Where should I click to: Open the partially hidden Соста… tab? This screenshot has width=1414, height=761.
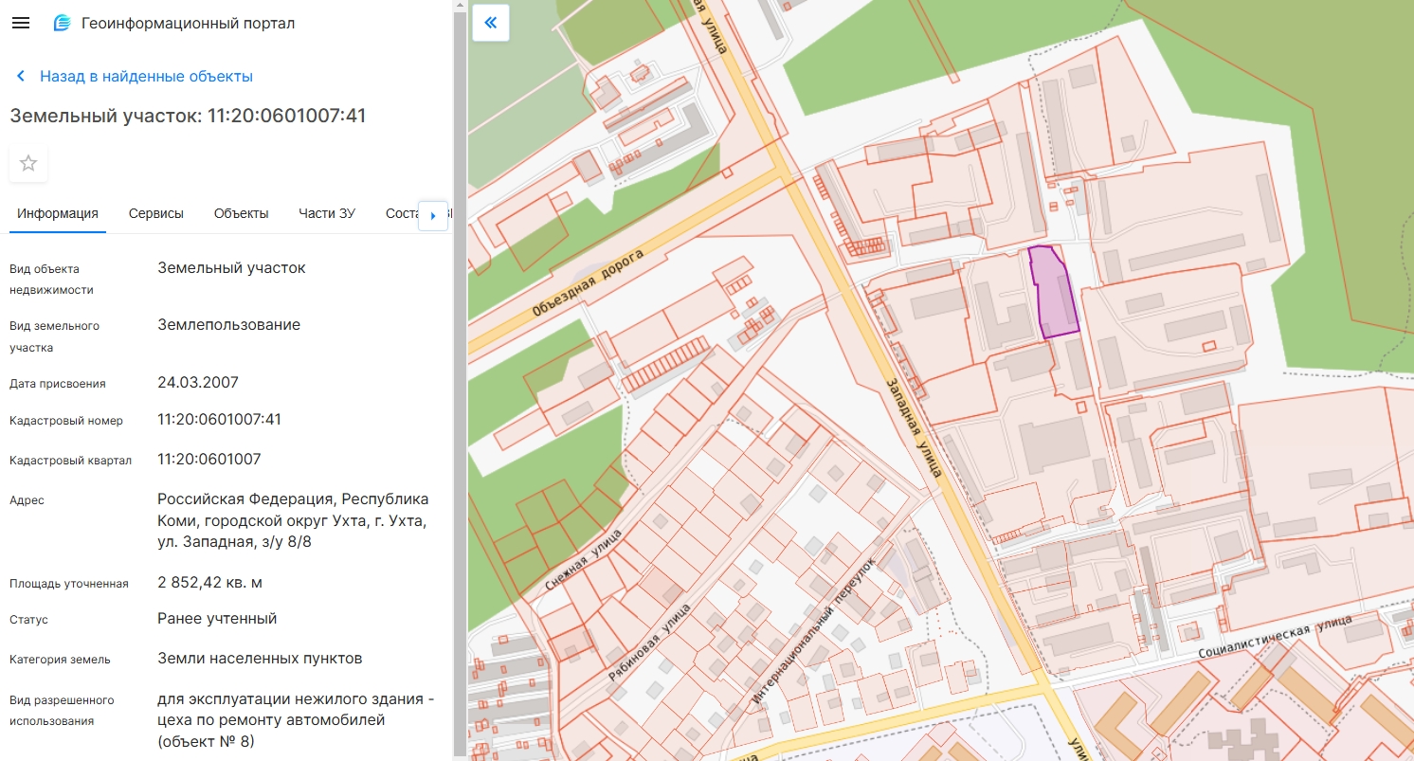click(401, 213)
